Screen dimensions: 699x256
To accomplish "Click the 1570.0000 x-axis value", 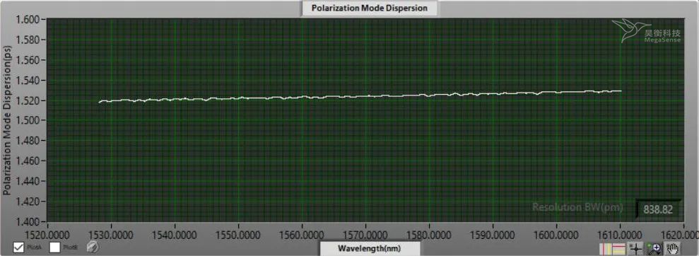I will point(365,235).
